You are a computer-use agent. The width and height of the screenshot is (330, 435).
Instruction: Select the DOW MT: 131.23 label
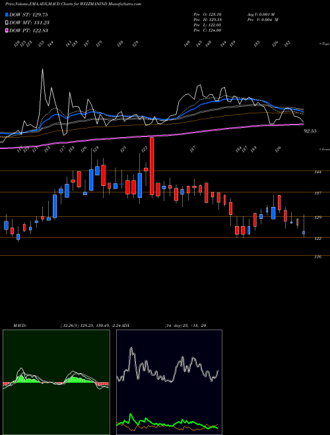pyautogui.click(x=30, y=23)
